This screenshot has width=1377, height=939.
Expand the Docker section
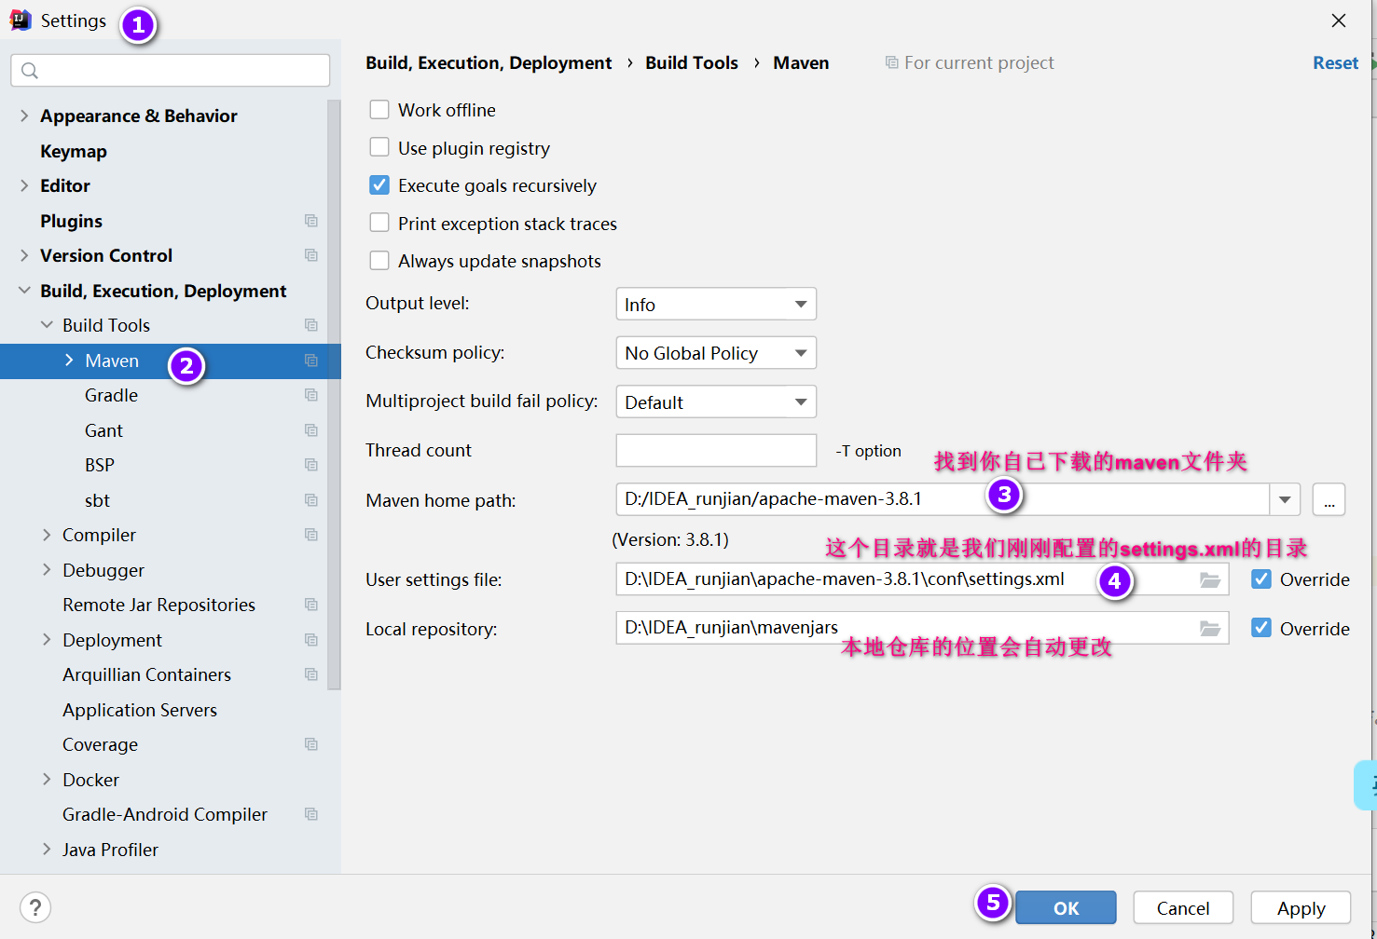click(x=47, y=780)
